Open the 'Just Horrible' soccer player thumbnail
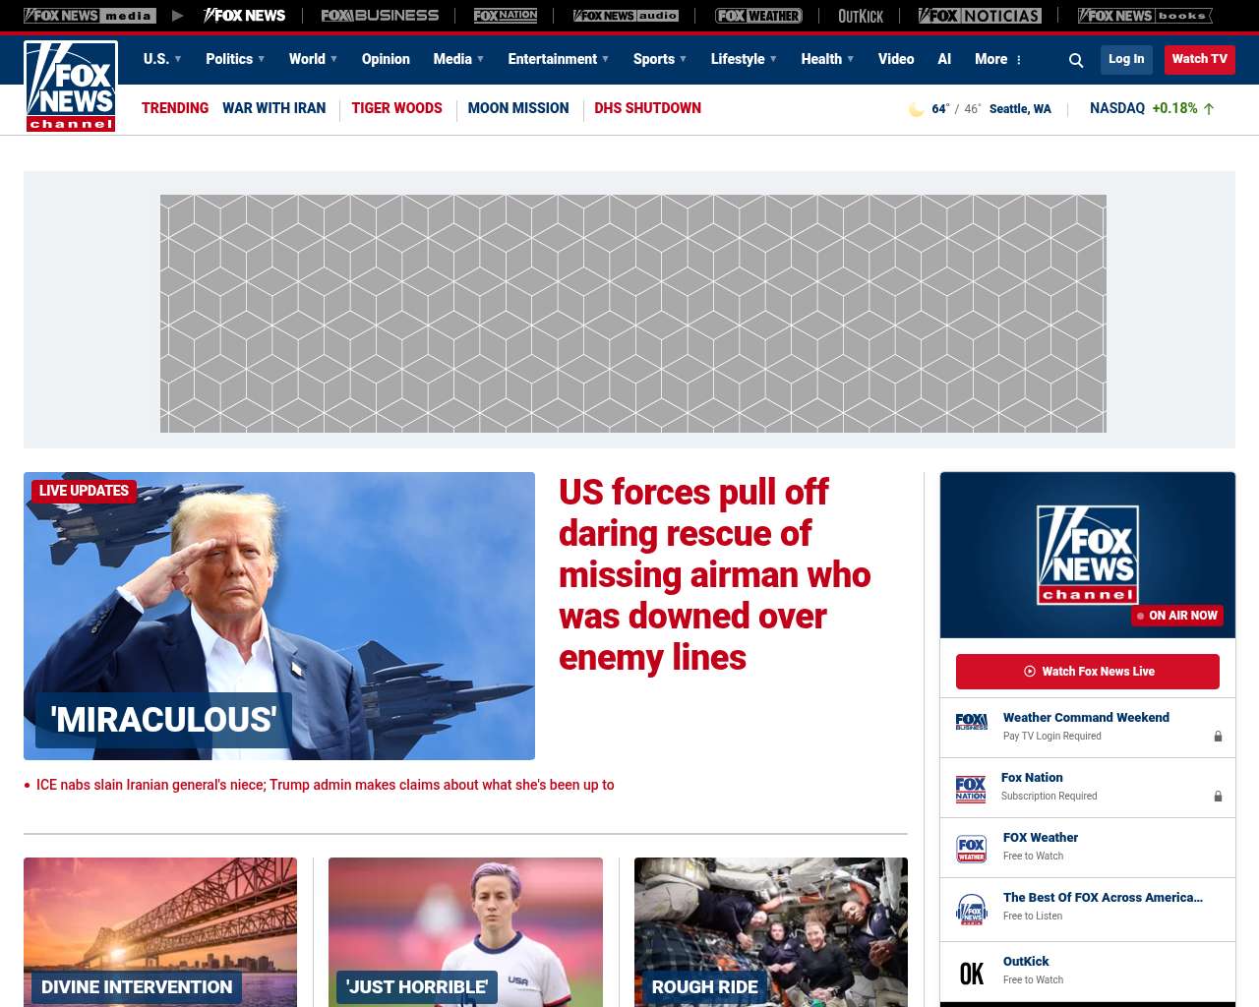 [465, 932]
